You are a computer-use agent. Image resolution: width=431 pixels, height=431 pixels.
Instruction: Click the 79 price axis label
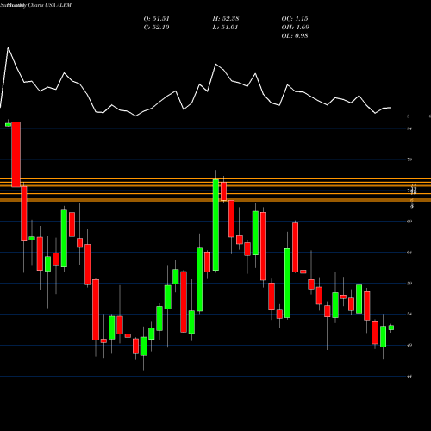[409, 159]
